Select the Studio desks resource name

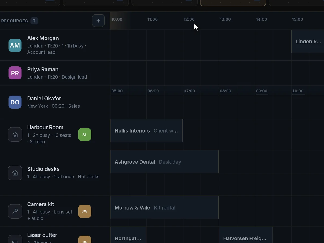coord(43,169)
